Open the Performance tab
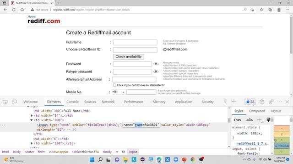Image resolution: width=293 pixels, height=164 pixels. coord(133,102)
